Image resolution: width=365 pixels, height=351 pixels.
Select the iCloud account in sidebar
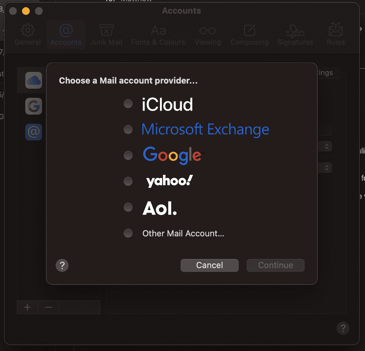(x=34, y=80)
